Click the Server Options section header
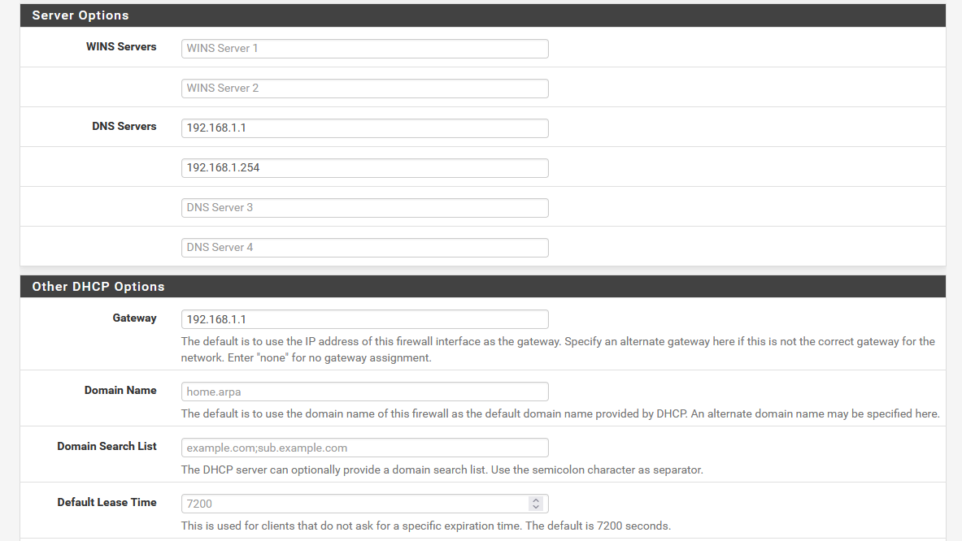The image size is (962, 541). tap(81, 15)
